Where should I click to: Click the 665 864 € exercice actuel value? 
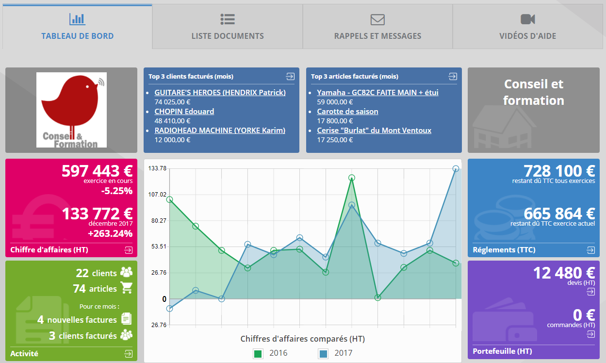click(559, 214)
